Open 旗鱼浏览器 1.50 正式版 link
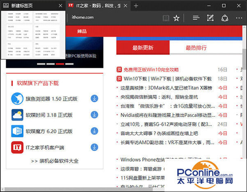The width and height of the screenshot is (247, 192). 52,99
